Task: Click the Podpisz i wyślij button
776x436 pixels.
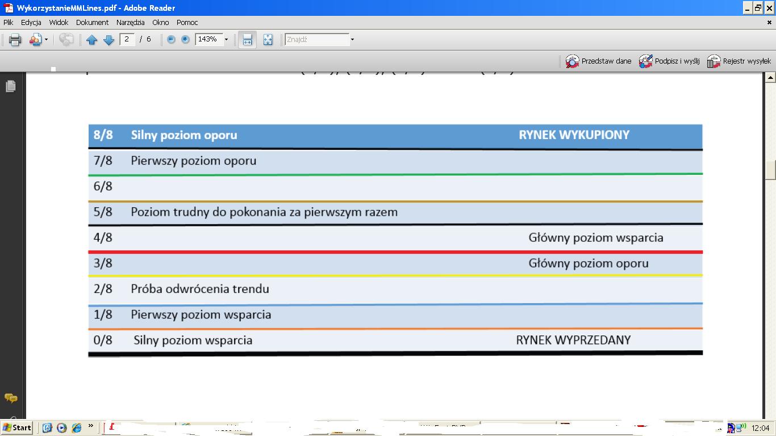Action: tap(669, 61)
